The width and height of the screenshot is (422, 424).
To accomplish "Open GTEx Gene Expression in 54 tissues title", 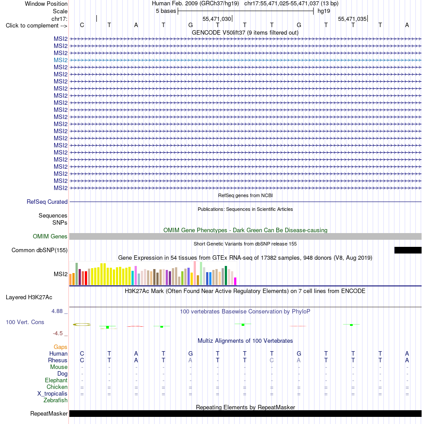I will point(245,258).
